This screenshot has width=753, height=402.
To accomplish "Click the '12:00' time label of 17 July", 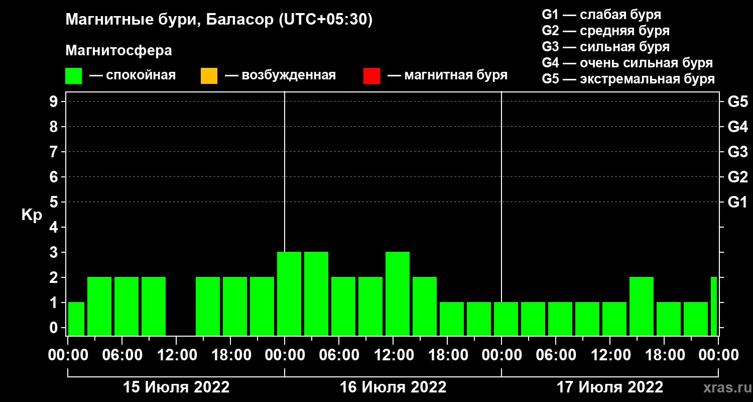I will (610, 355).
